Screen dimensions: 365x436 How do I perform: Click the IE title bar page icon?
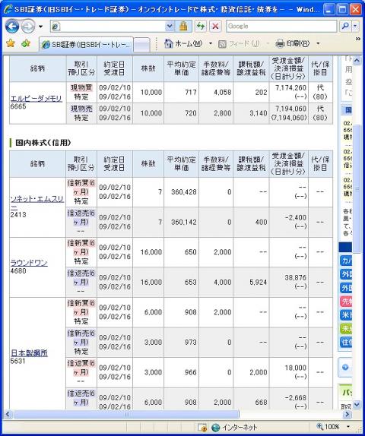click(x=8, y=9)
